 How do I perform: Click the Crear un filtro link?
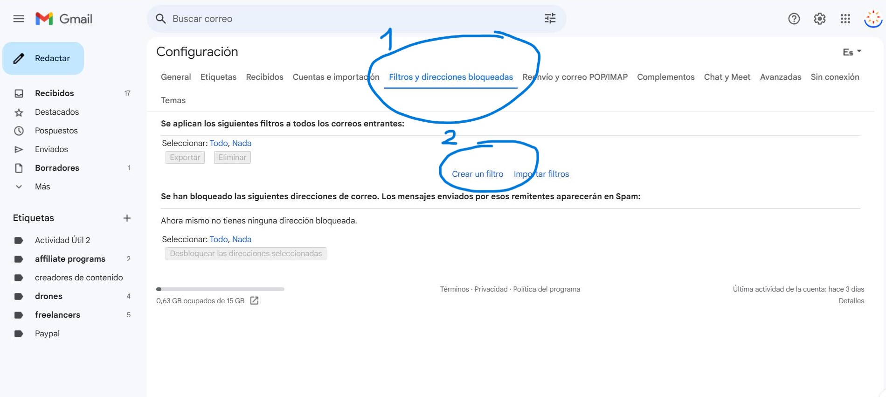pos(478,174)
